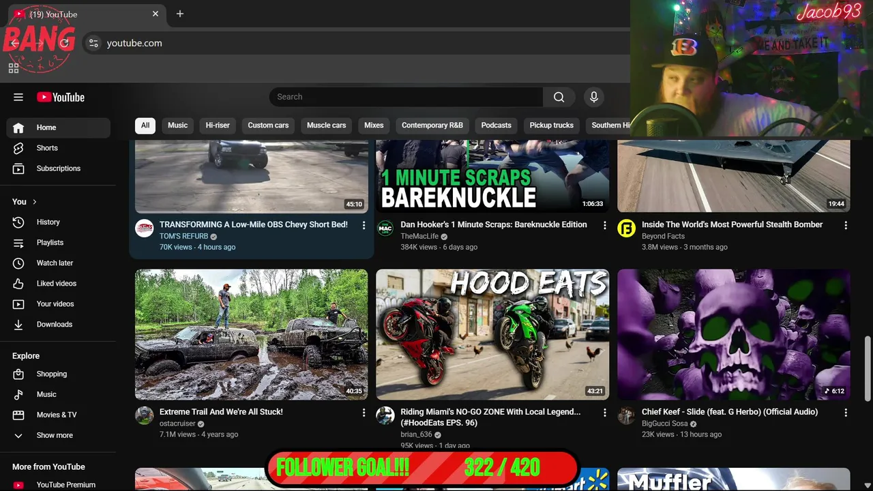
Task: Open options menu for Extreme Trail video
Action: pos(364,413)
